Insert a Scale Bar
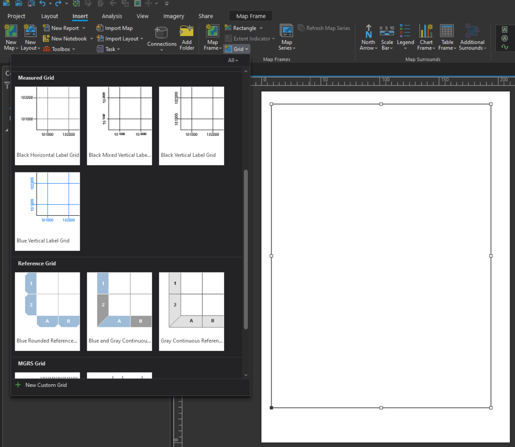515x447 pixels. pyautogui.click(x=387, y=32)
